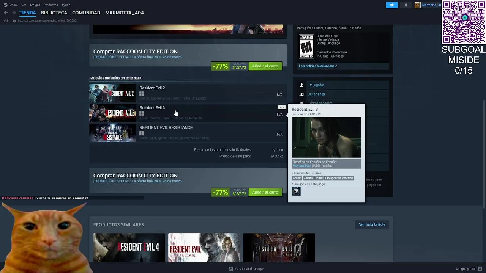The height and width of the screenshot is (273, 486).
Task: Click the single-player person icon
Action: tap(302, 85)
